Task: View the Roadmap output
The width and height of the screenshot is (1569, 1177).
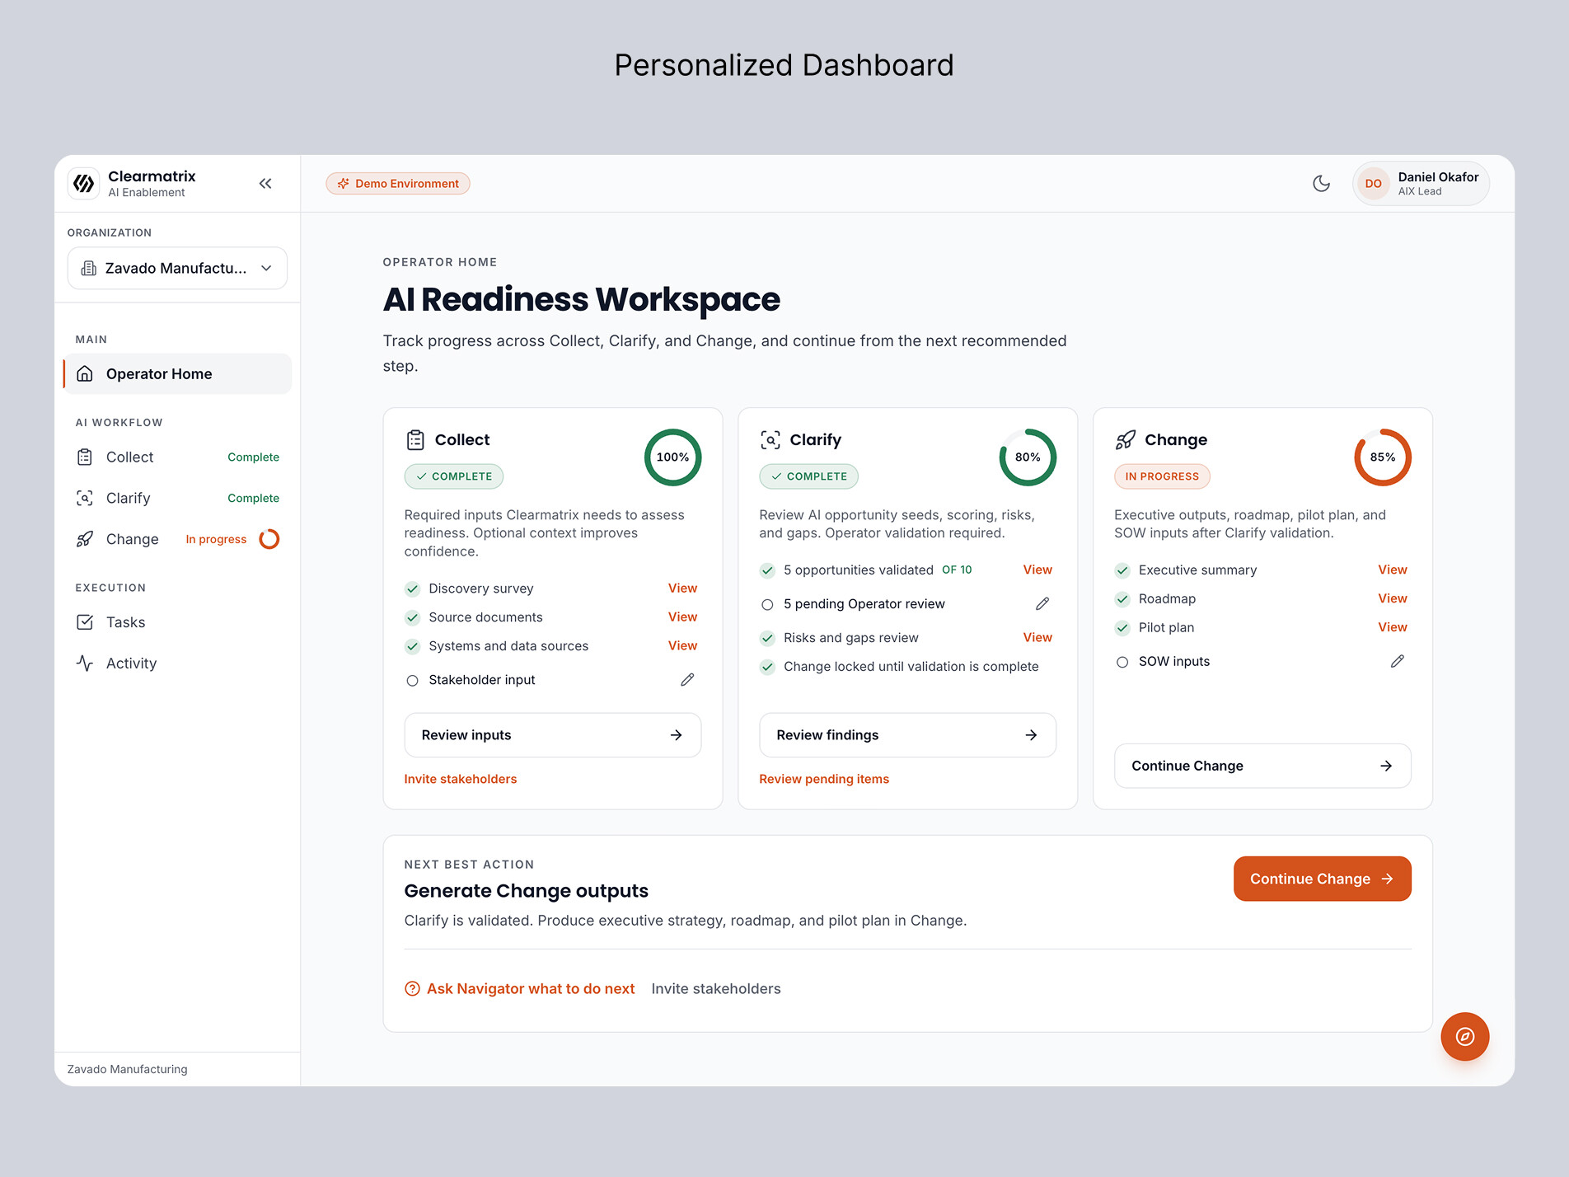Action: click(x=1393, y=599)
